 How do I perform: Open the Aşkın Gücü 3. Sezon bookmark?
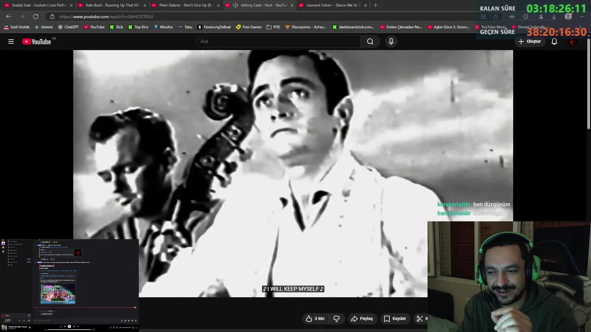[x=449, y=27]
